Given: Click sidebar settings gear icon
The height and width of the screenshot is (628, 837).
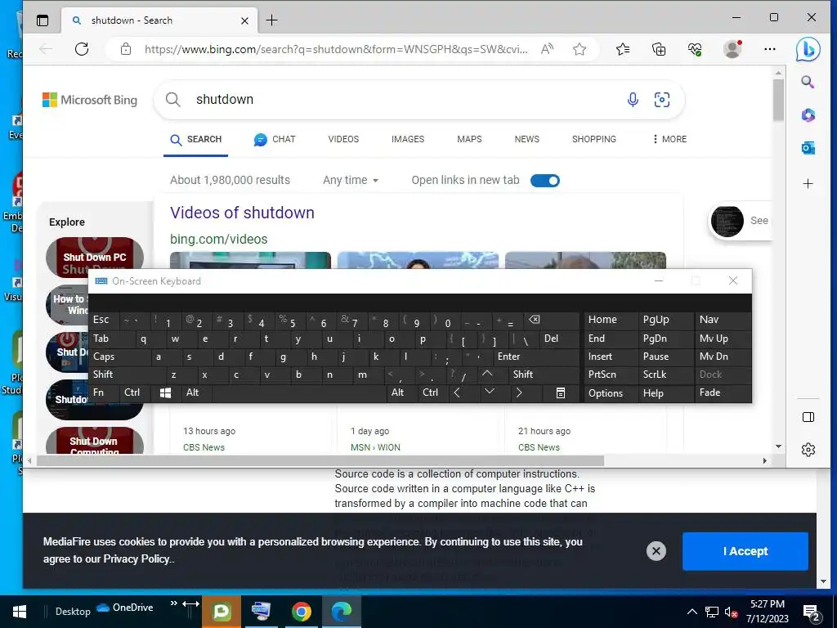Looking at the screenshot, I should (808, 450).
